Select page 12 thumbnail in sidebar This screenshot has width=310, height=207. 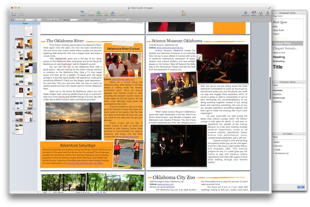point(19,104)
